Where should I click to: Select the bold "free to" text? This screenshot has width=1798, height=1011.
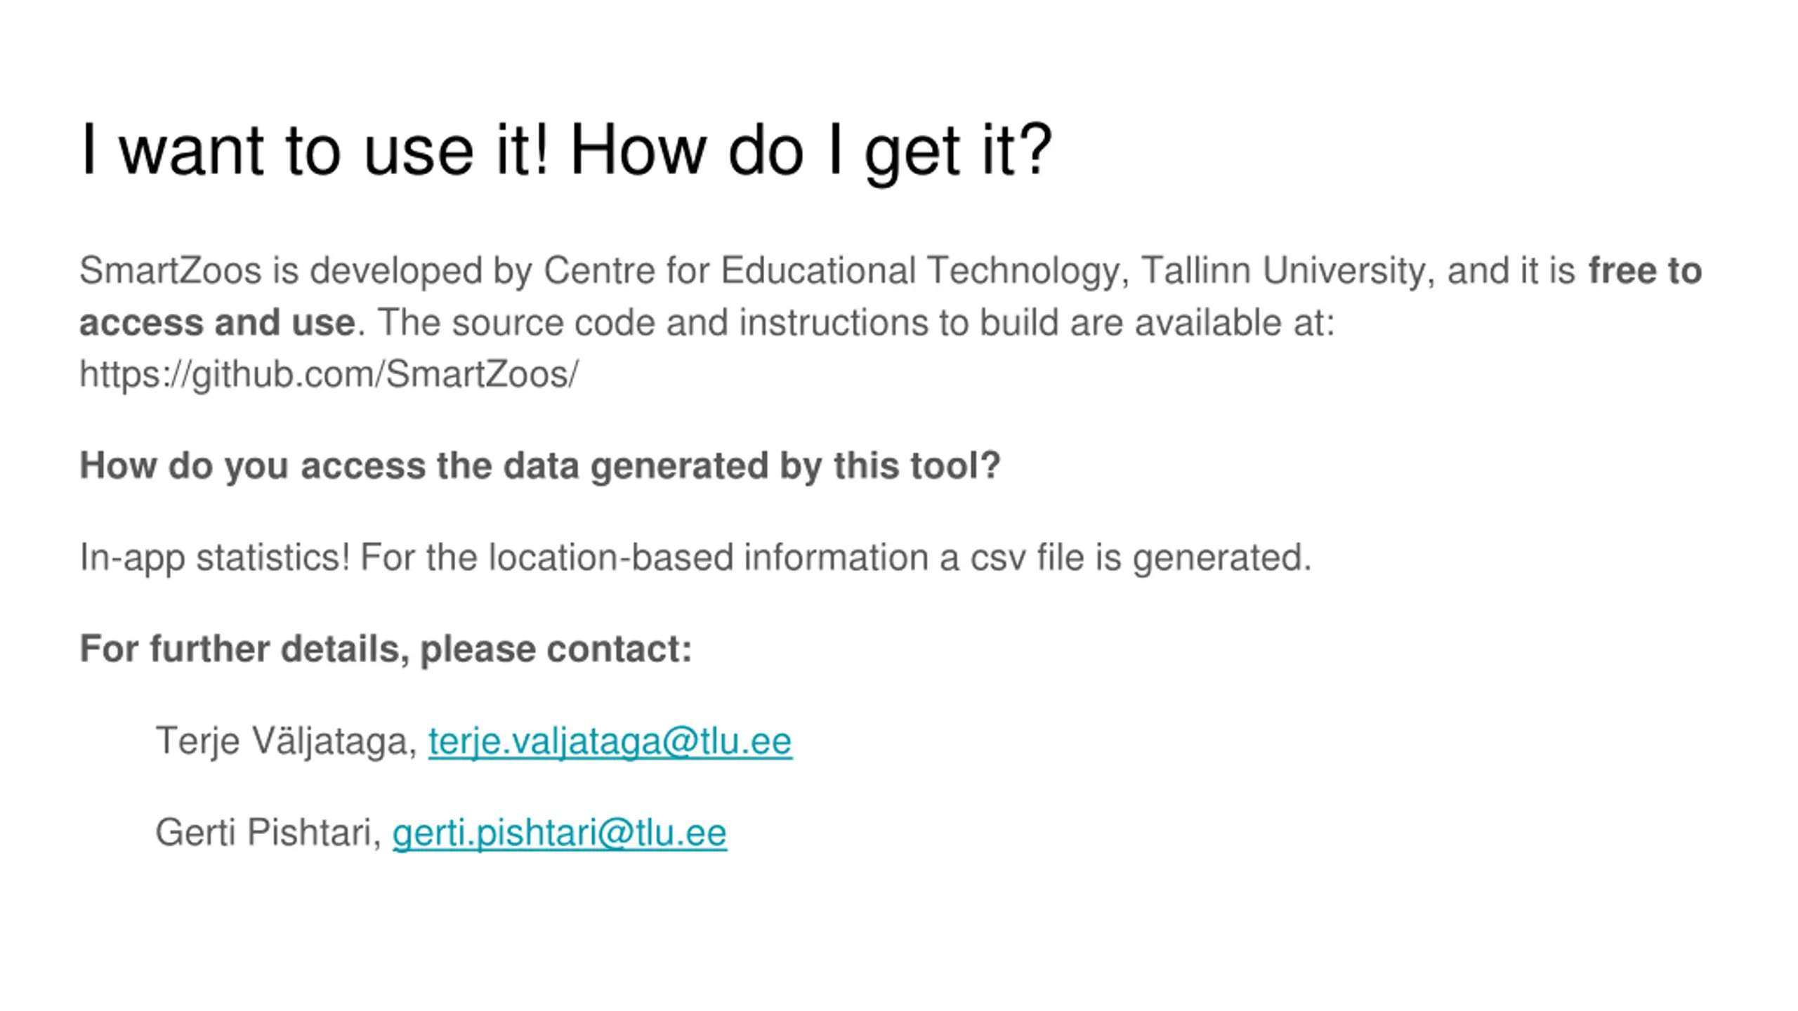(1645, 271)
